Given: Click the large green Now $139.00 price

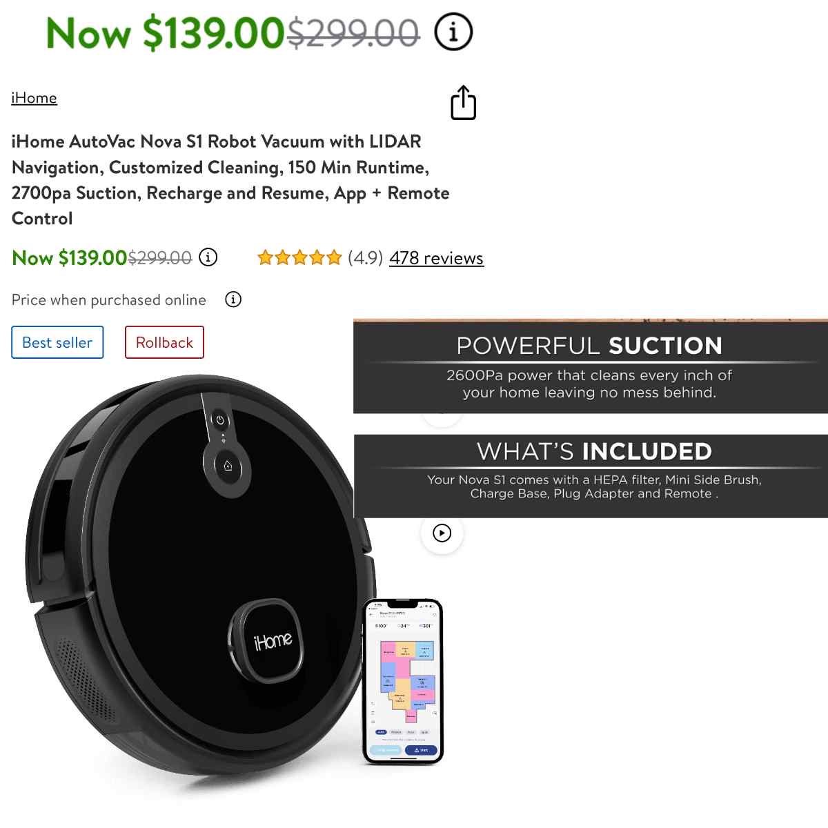Looking at the screenshot, I should [x=165, y=32].
